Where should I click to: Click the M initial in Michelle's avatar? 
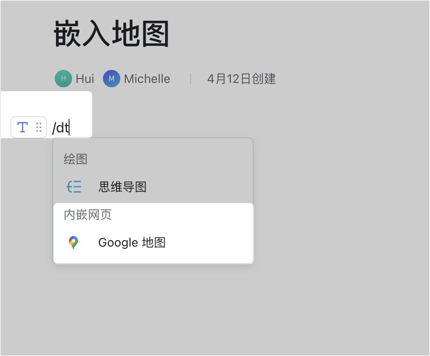tap(112, 79)
